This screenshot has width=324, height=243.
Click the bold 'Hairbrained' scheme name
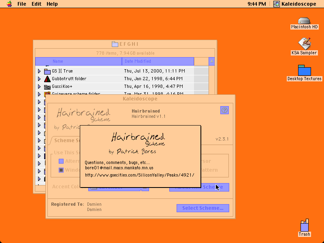(146, 111)
